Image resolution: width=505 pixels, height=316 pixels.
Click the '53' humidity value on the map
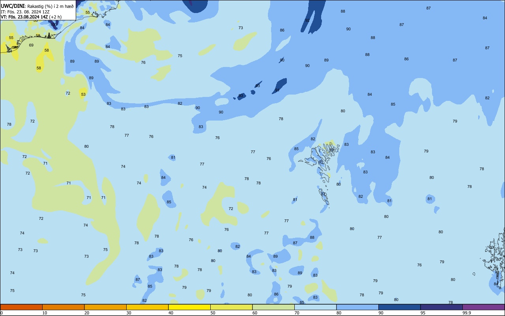click(83, 95)
